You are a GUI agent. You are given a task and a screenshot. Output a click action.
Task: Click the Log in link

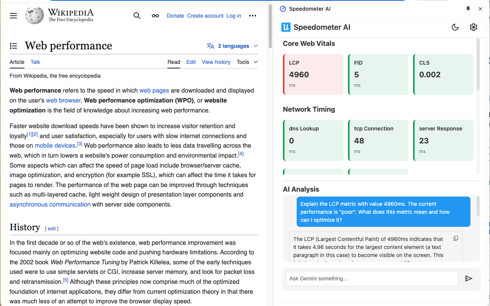tap(234, 16)
